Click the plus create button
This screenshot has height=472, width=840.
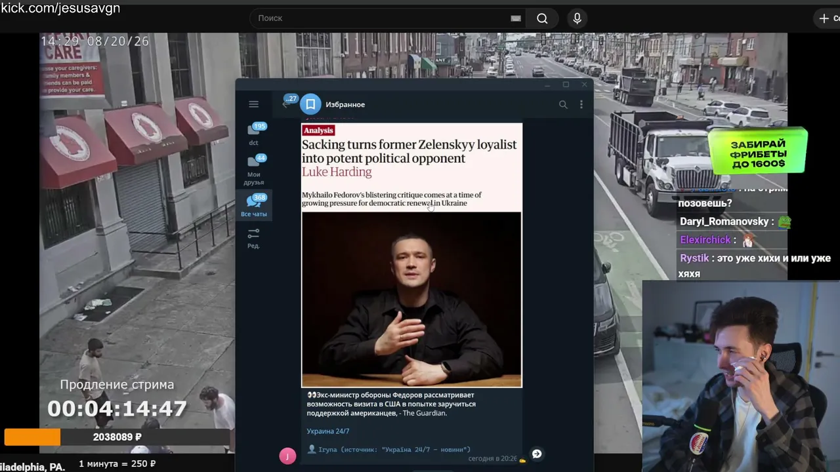point(824,18)
